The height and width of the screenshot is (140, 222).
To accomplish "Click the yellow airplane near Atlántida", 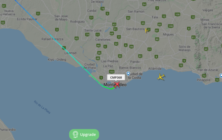I will click(x=161, y=77).
